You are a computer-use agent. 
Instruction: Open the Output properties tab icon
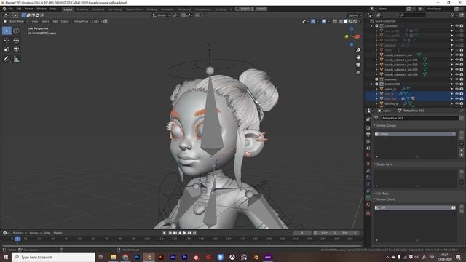368,135
